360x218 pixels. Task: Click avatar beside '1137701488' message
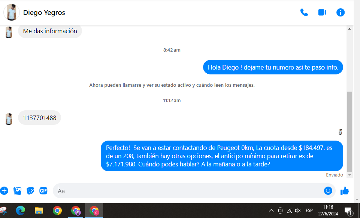point(9,119)
